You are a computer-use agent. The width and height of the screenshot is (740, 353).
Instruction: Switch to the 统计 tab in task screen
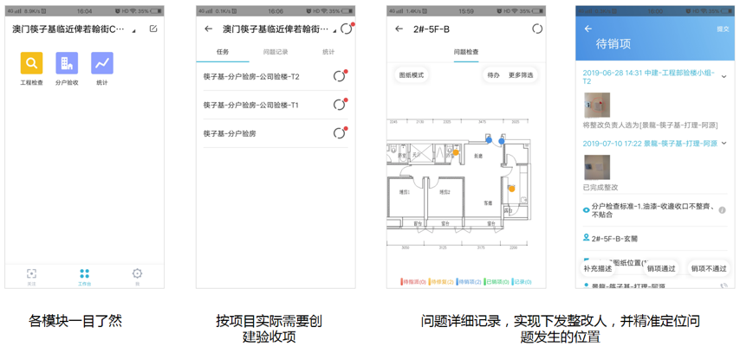click(328, 52)
